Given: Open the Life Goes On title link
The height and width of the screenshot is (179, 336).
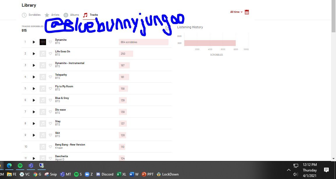Looking at the screenshot, I should (x=63, y=52).
